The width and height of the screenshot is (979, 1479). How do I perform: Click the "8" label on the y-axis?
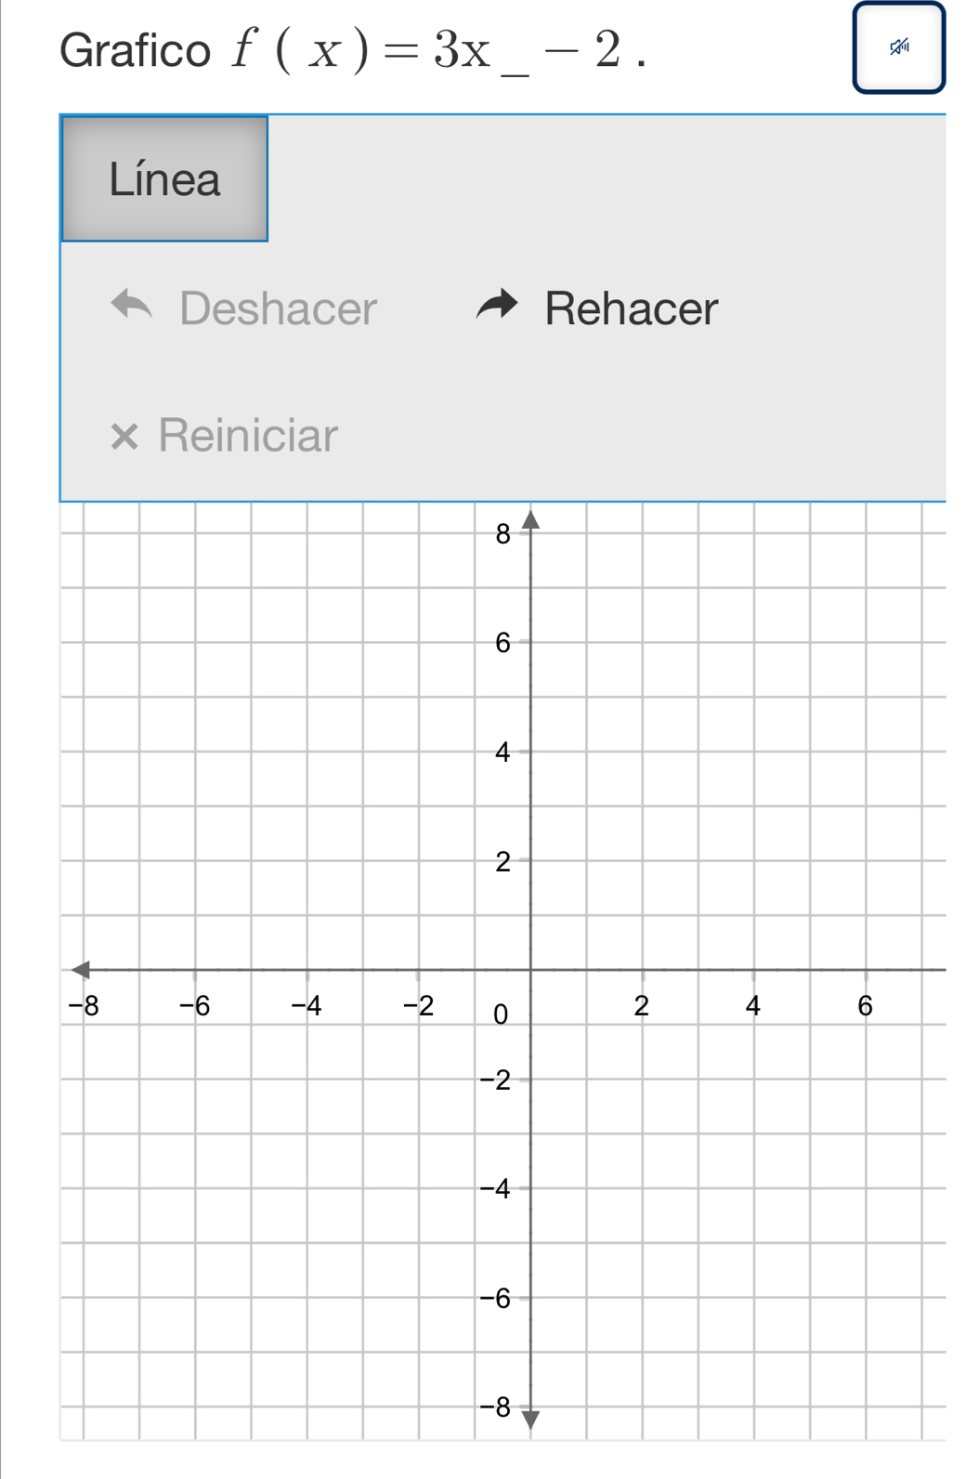(x=503, y=534)
